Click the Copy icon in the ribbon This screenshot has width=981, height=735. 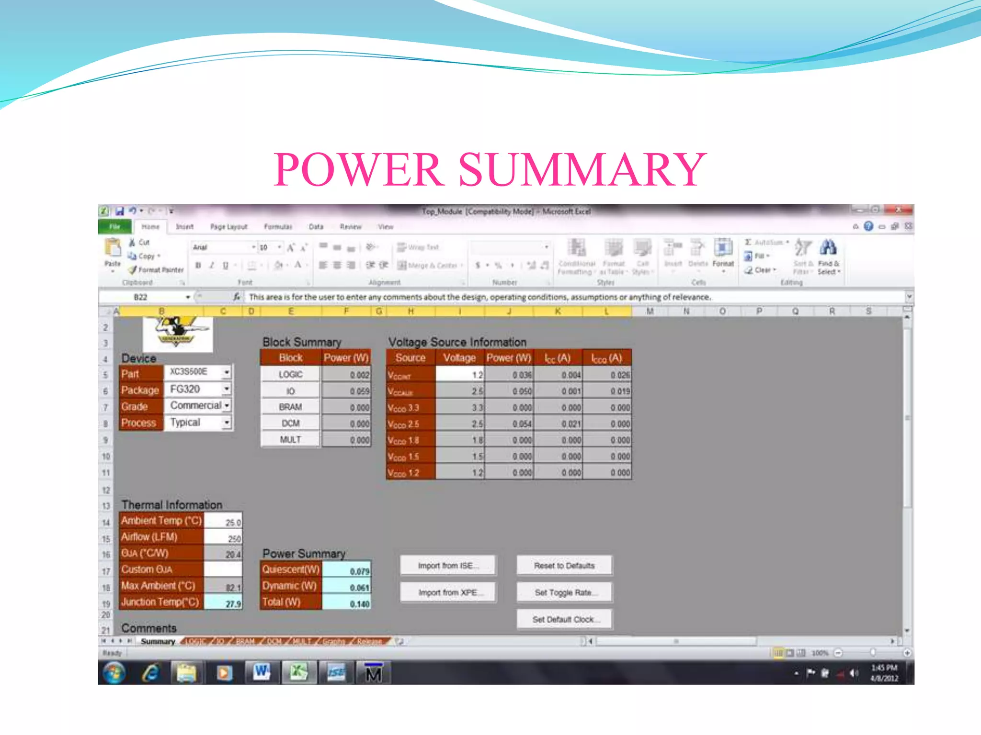(132, 256)
